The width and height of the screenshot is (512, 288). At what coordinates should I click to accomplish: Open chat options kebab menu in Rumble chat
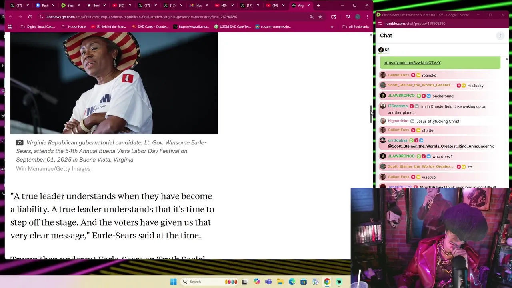coord(500,36)
